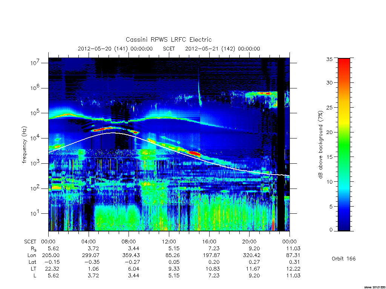Click the Lat value '0.05'
386x289 pixels.
pos(174,262)
